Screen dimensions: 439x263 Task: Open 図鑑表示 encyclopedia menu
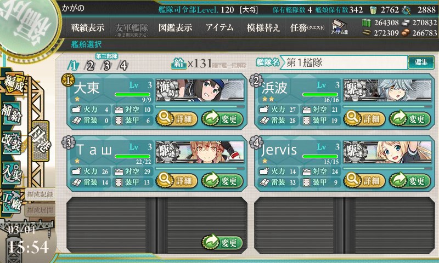(x=175, y=27)
